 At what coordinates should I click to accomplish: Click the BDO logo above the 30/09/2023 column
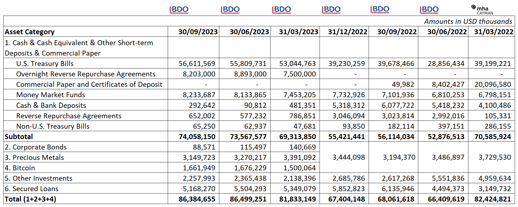tap(179, 10)
